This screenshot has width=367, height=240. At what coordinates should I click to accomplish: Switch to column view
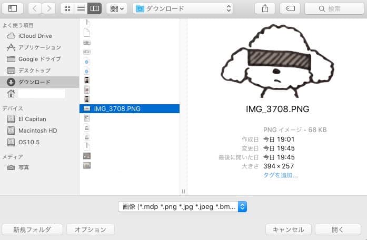pos(95,8)
